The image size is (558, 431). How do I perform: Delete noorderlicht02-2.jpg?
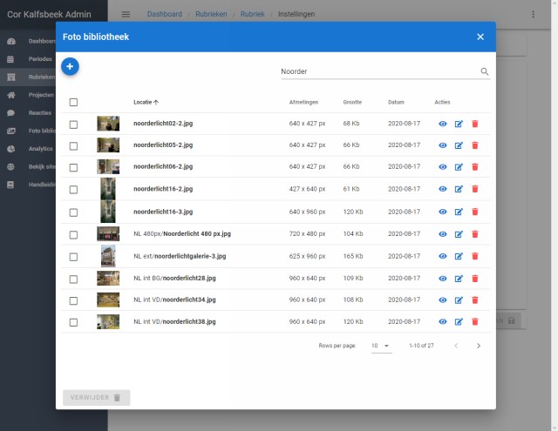[474, 124]
